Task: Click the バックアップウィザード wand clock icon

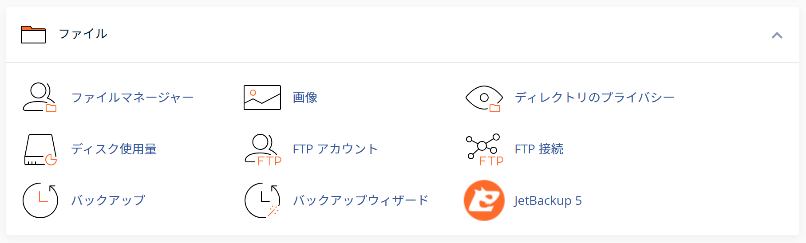Action: (x=262, y=200)
